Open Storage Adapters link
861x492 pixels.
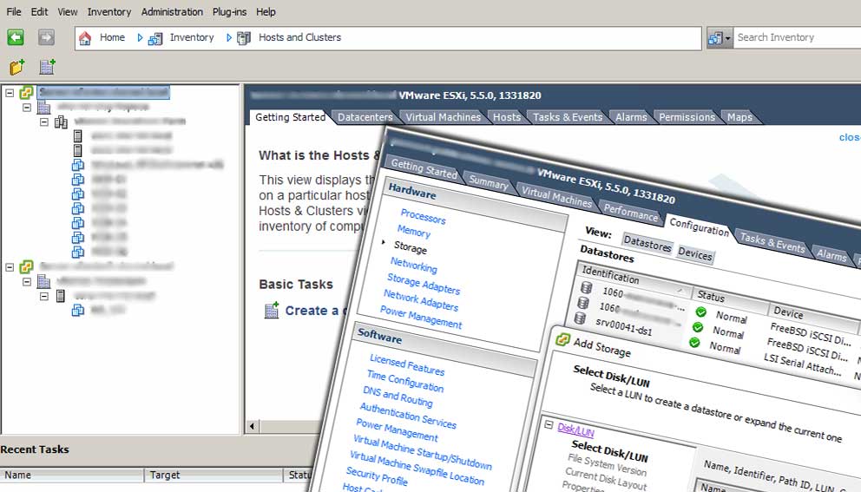(424, 284)
